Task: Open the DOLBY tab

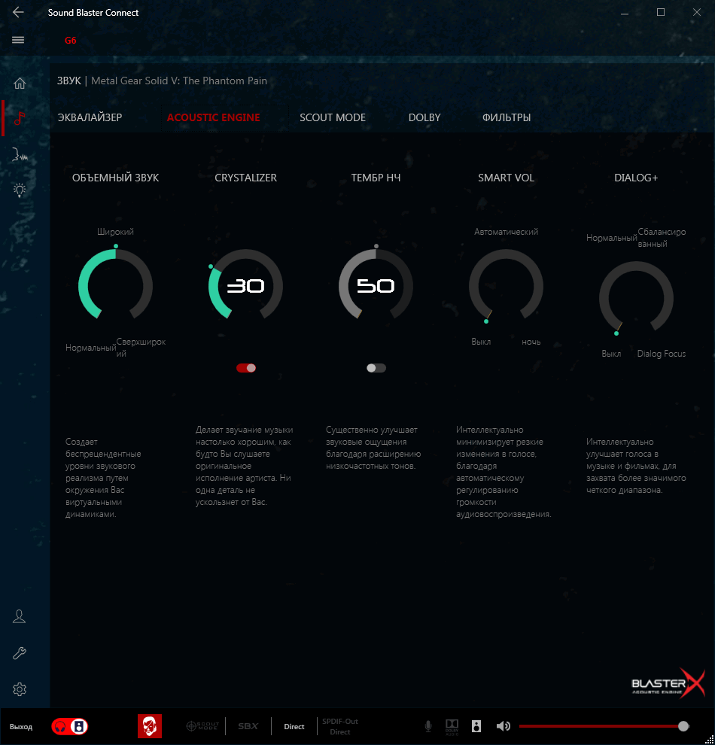Action: tap(424, 117)
